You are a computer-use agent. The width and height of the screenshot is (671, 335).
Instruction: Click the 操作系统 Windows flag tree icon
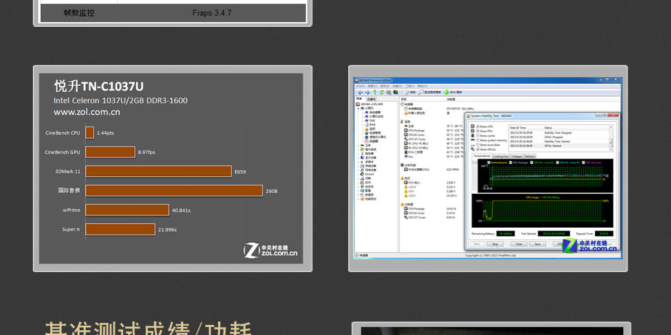tap(362, 149)
